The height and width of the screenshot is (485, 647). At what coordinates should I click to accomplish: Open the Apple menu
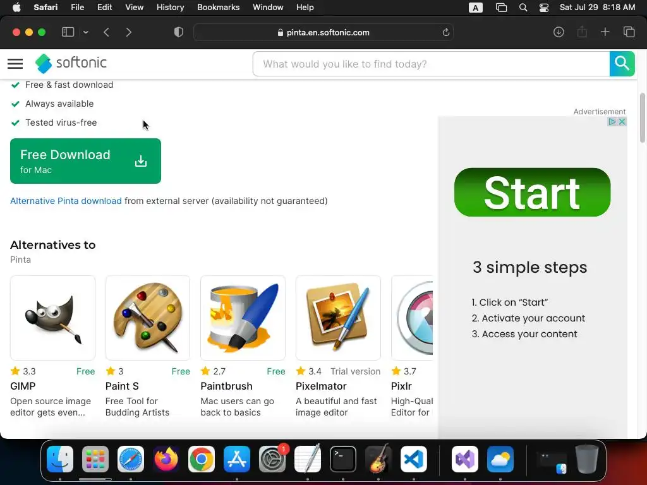pyautogui.click(x=16, y=8)
